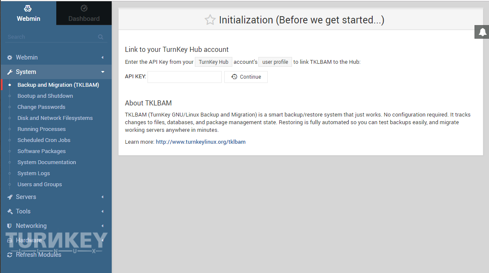Click Refresh Modules label
This screenshot has height=273, width=489.
(x=38, y=255)
